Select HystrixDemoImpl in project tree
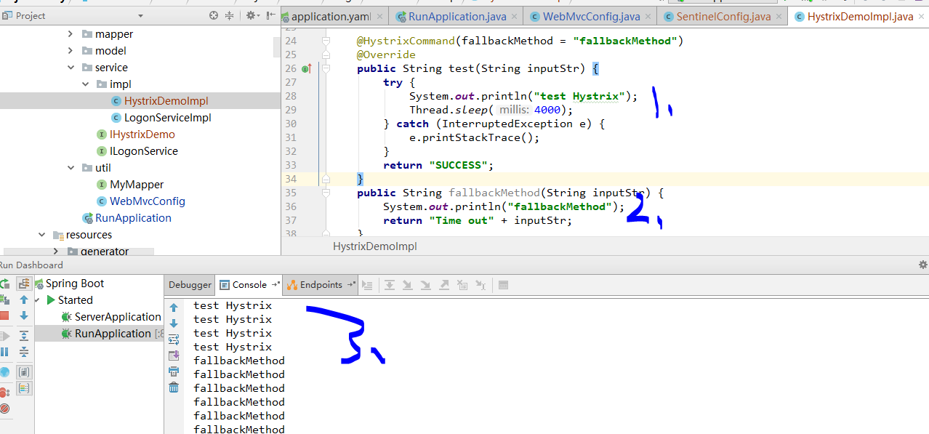This screenshot has width=929, height=434. [166, 101]
